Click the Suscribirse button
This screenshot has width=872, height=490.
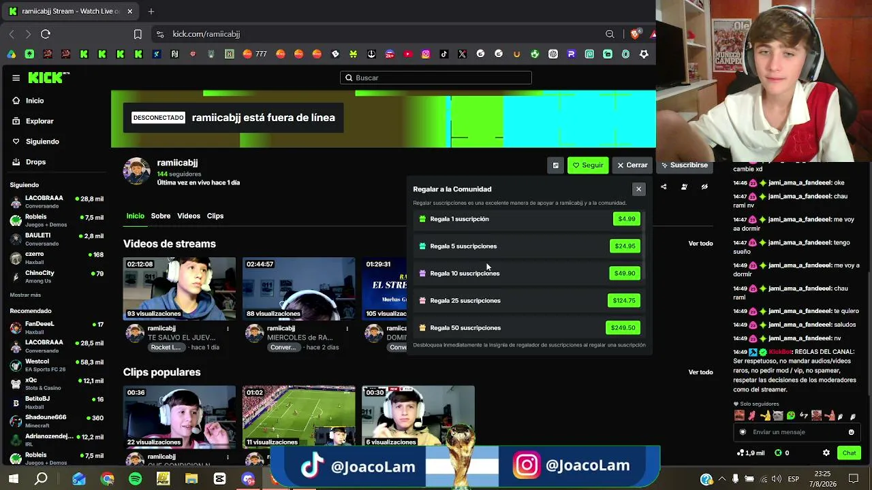pyautogui.click(x=684, y=165)
